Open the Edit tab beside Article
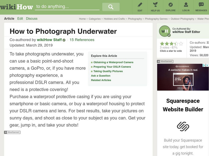 (20, 18)
